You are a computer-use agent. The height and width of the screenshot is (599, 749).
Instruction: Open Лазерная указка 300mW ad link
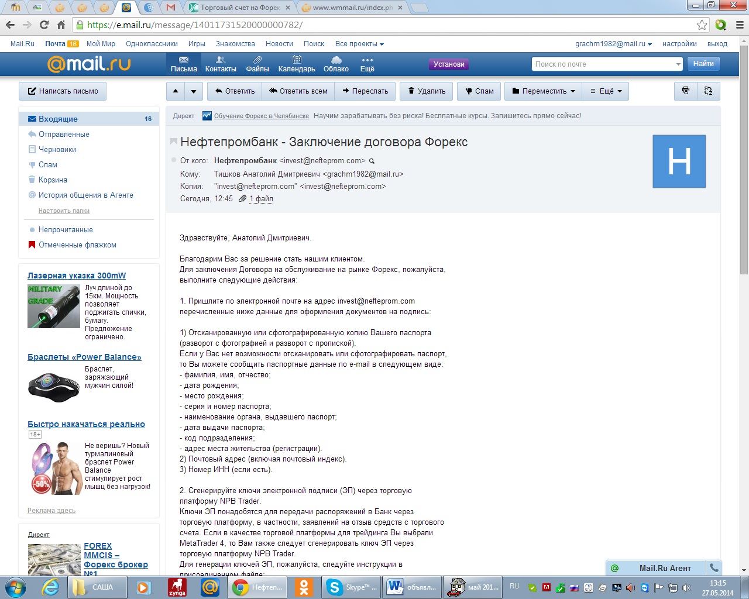(77, 276)
